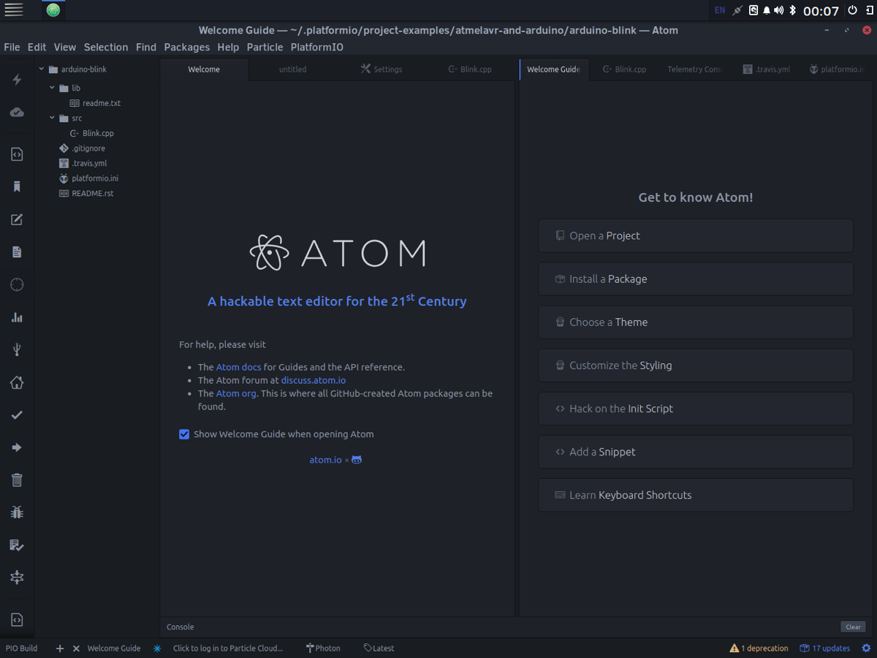Follow the Atom docs link

tap(238, 367)
